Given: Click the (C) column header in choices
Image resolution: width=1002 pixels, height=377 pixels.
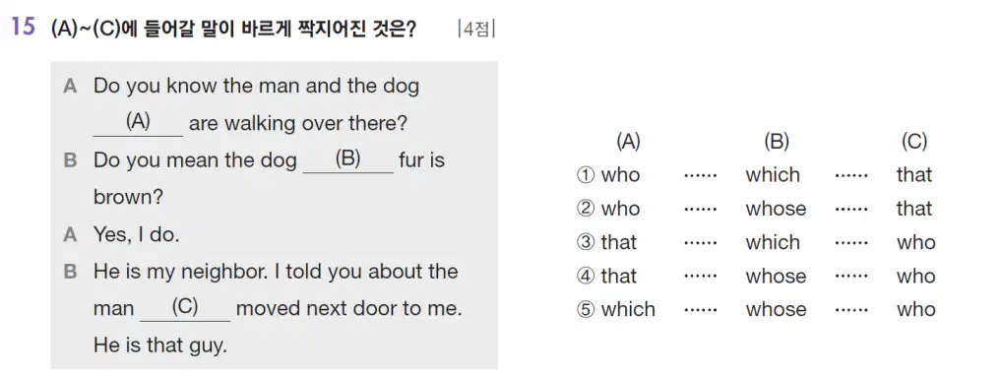Looking at the screenshot, I should point(914,142).
